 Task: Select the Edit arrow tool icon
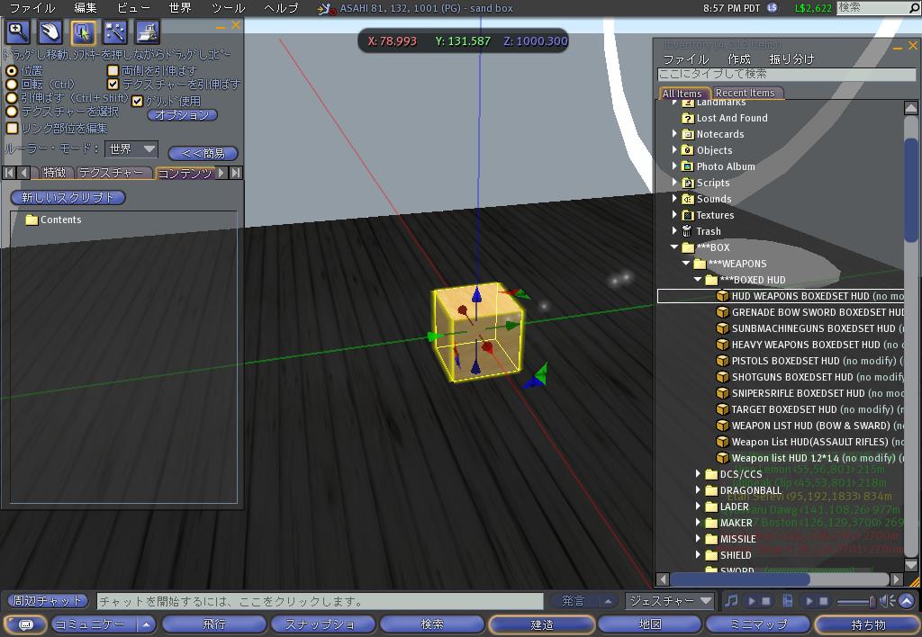coord(83,32)
